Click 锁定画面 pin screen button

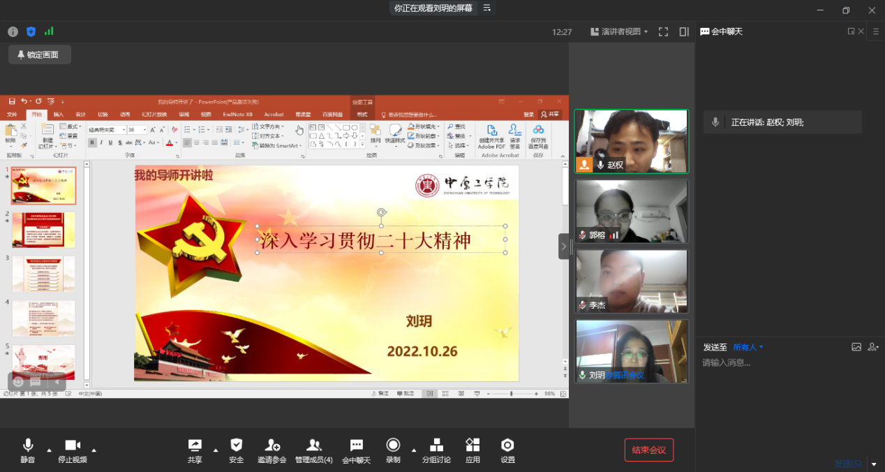[39, 54]
